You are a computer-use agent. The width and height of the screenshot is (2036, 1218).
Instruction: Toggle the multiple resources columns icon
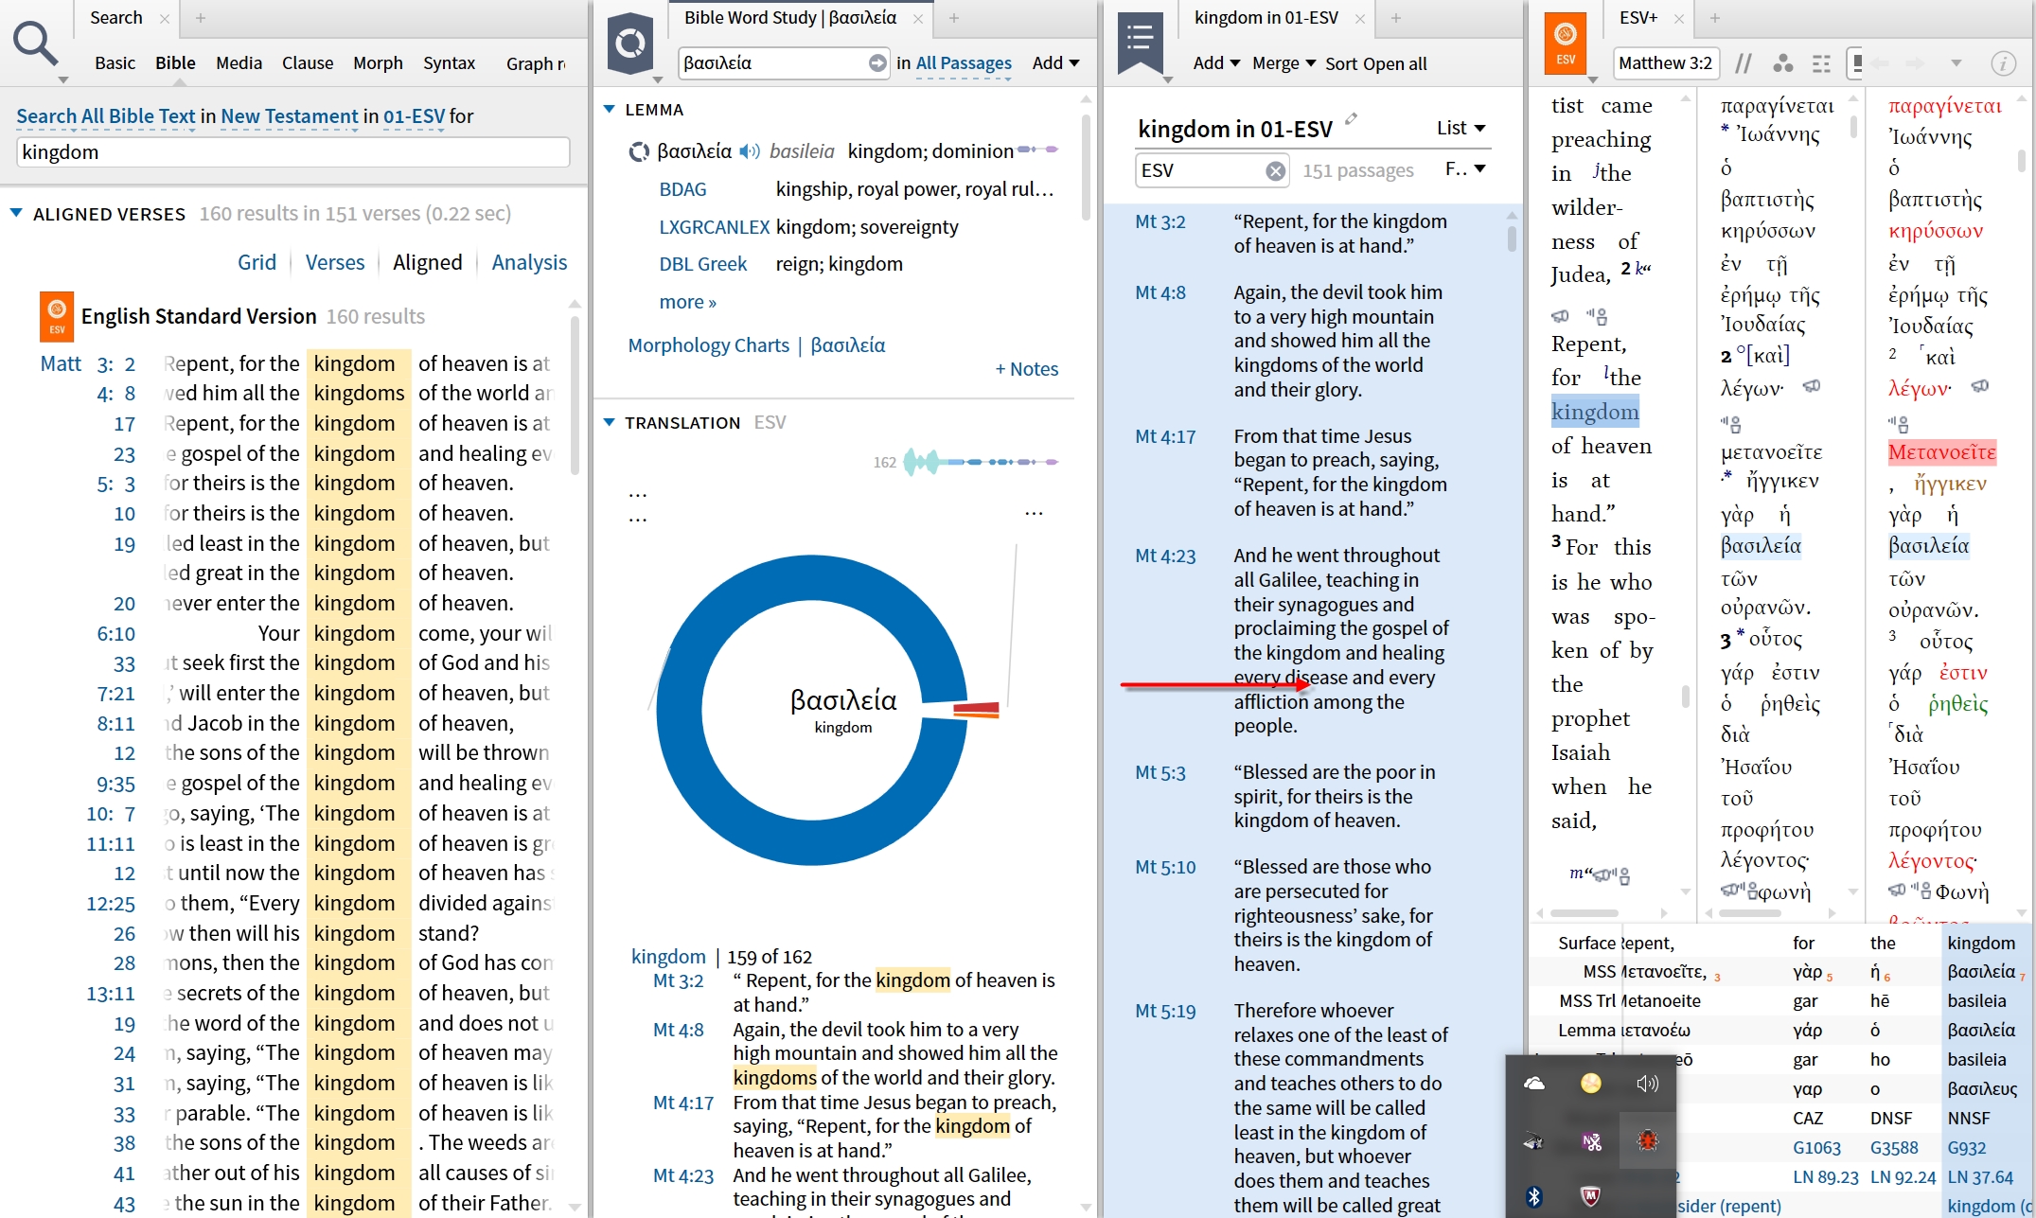click(x=1856, y=63)
